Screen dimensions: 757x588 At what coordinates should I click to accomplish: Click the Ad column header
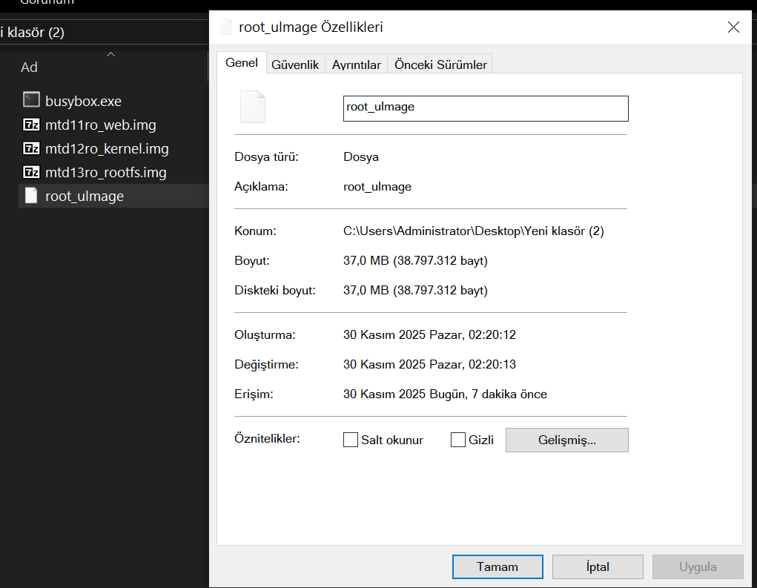[30, 67]
